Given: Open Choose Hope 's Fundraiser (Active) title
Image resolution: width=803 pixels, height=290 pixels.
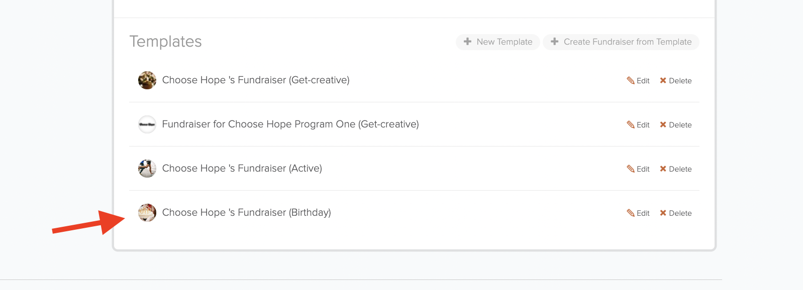Looking at the screenshot, I should 242,169.
